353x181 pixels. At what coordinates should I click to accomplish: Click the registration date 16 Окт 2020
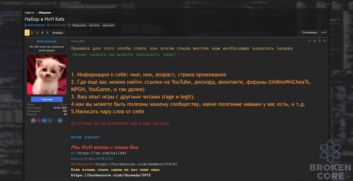point(60,108)
